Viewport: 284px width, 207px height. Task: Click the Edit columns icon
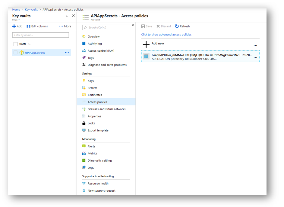pos(28,26)
